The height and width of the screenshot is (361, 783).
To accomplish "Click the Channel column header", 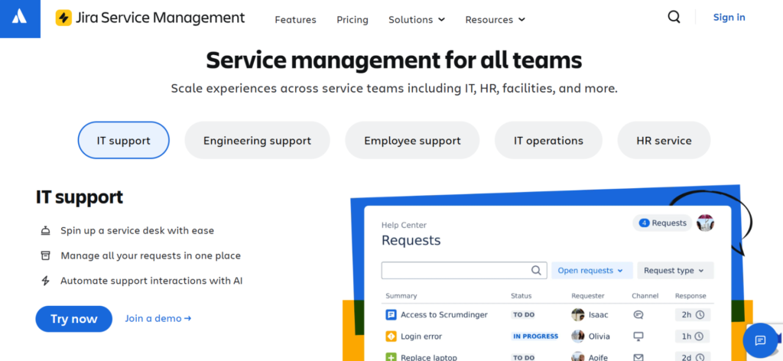I will click(x=645, y=295).
